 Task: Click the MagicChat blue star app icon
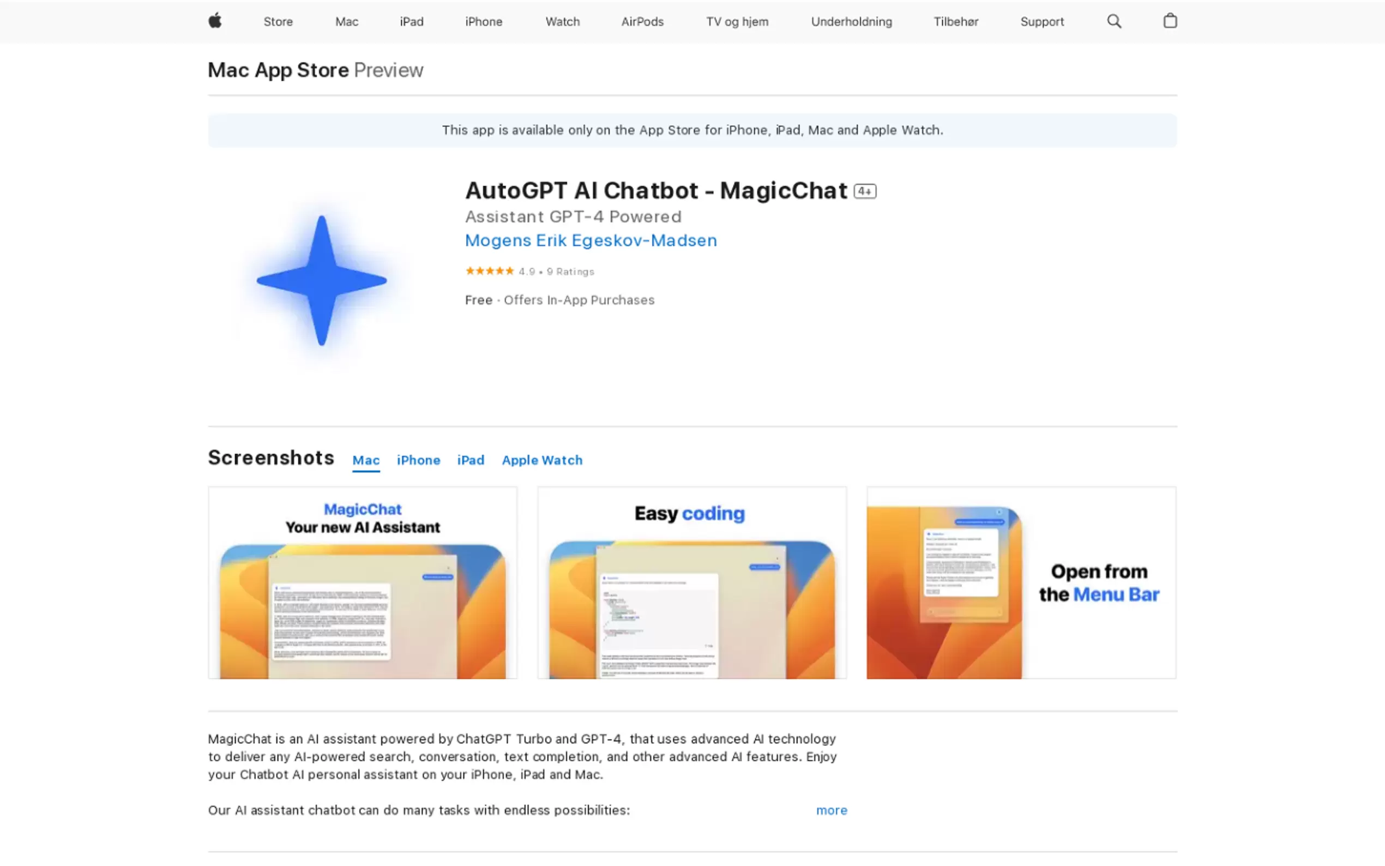coord(321,281)
